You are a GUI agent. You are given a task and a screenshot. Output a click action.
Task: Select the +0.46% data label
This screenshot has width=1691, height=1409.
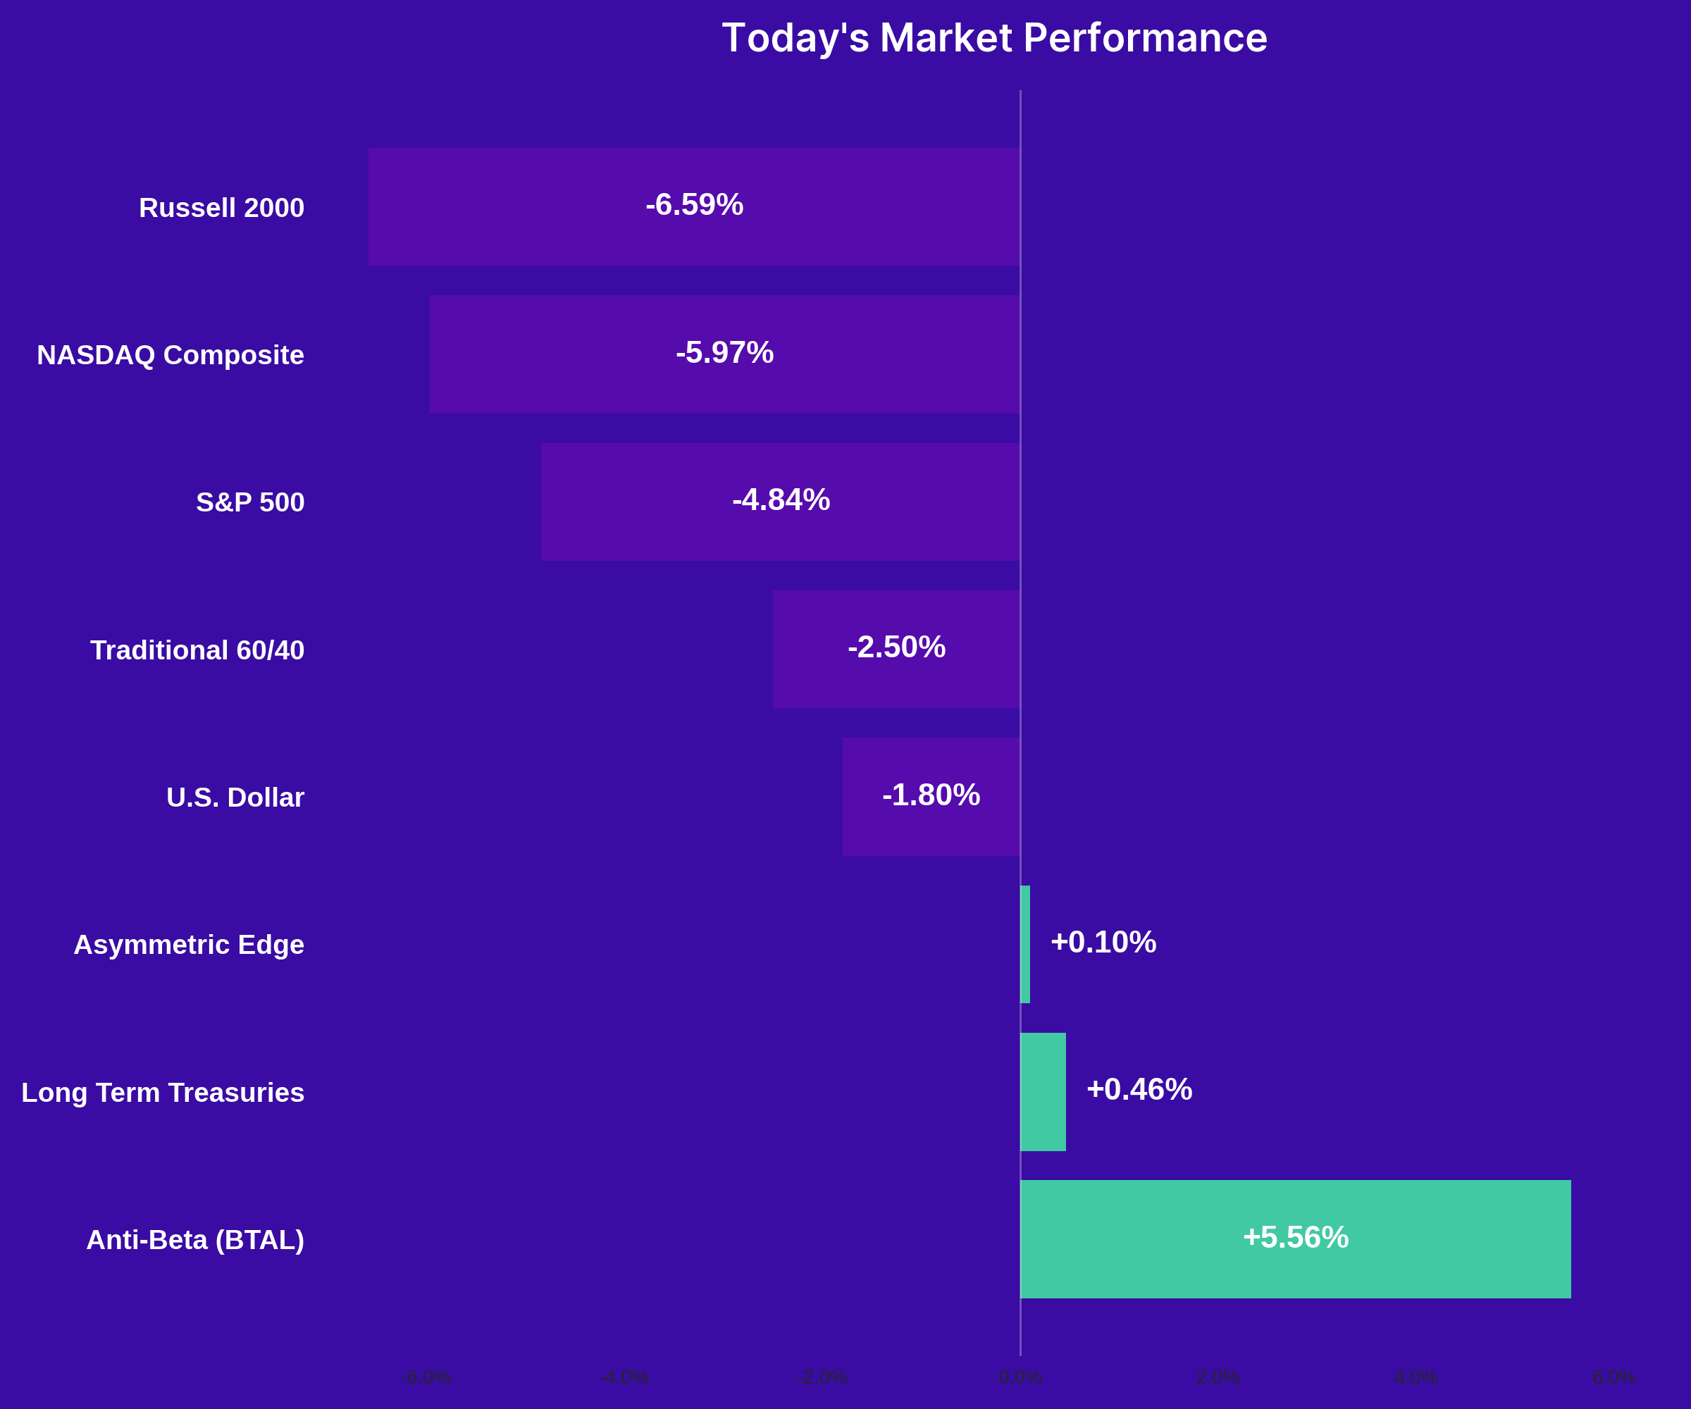pyautogui.click(x=1139, y=1089)
